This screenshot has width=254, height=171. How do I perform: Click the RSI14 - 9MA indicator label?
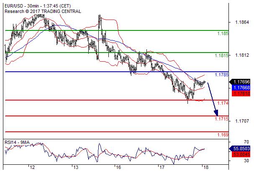coord(17,142)
